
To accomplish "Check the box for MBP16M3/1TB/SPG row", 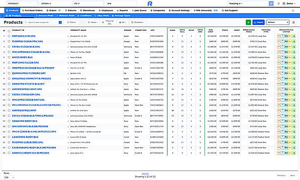I will pyautogui.click(x=9, y=36).
